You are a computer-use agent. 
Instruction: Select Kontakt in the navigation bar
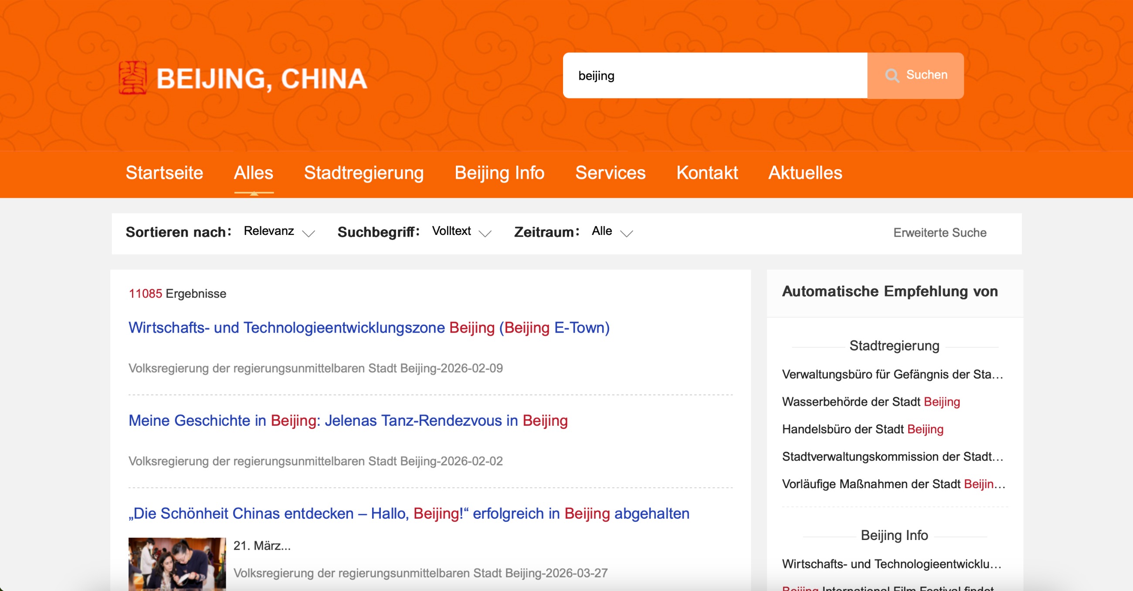tap(707, 173)
